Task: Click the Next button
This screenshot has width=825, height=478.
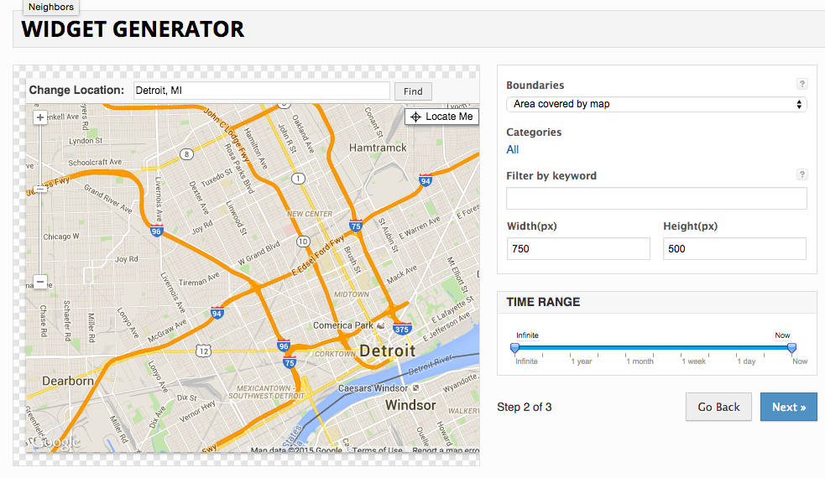Action: point(789,407)
